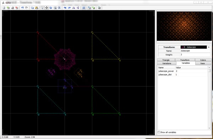
Task: Select the teal triangle's Y vertex
Action: (x=38, y=87)
